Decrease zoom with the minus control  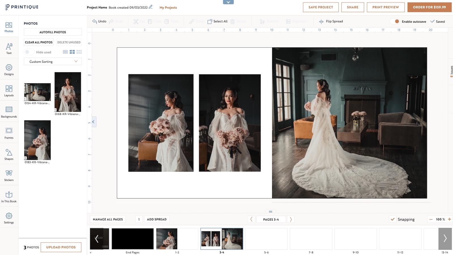coord(431,219)
